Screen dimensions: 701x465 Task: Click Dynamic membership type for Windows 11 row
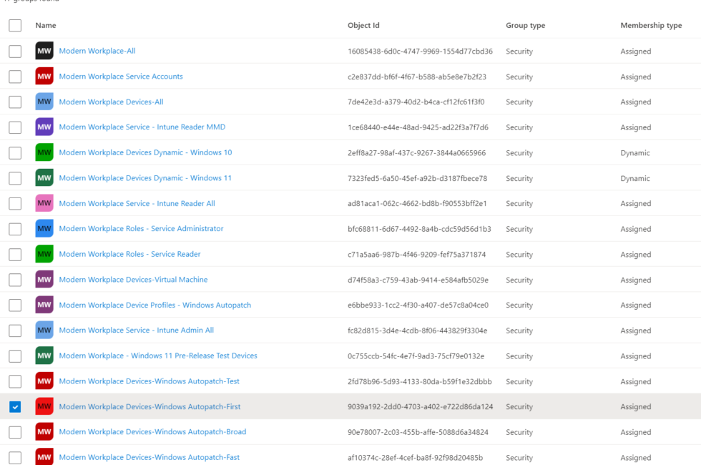point(635,178)
